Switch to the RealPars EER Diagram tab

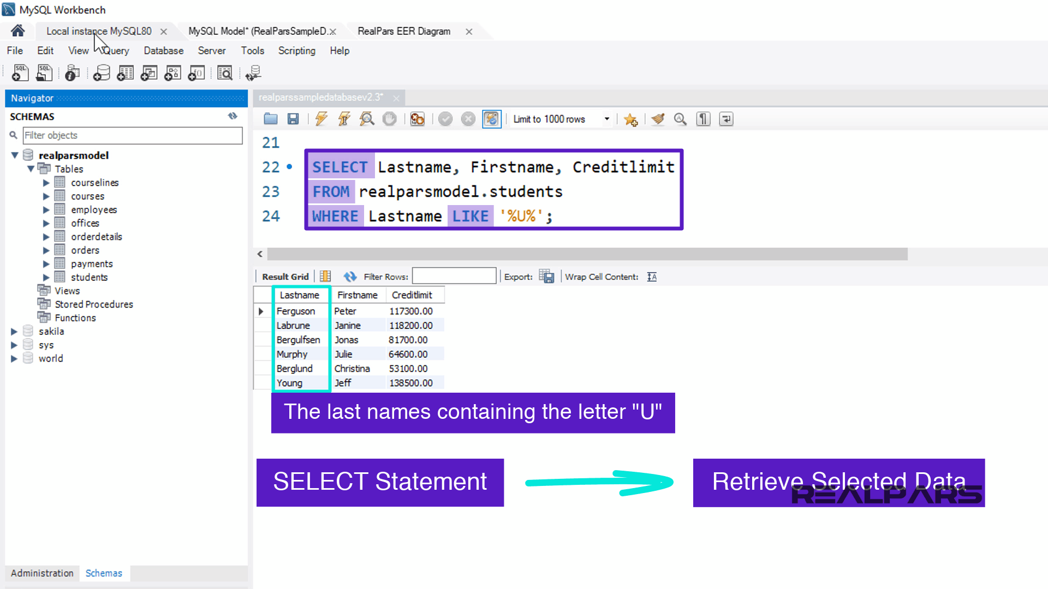point(403,31)
